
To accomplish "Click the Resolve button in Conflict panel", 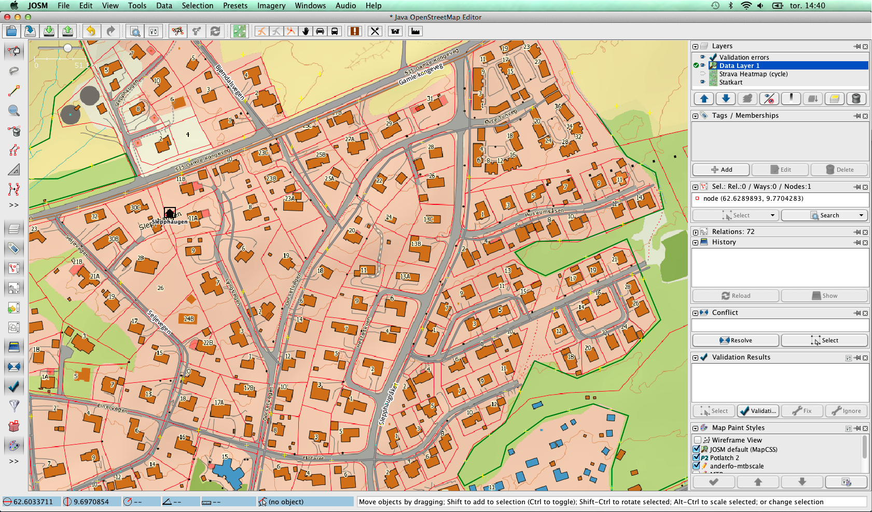I will pyautogui.click(x=736, y=340).
